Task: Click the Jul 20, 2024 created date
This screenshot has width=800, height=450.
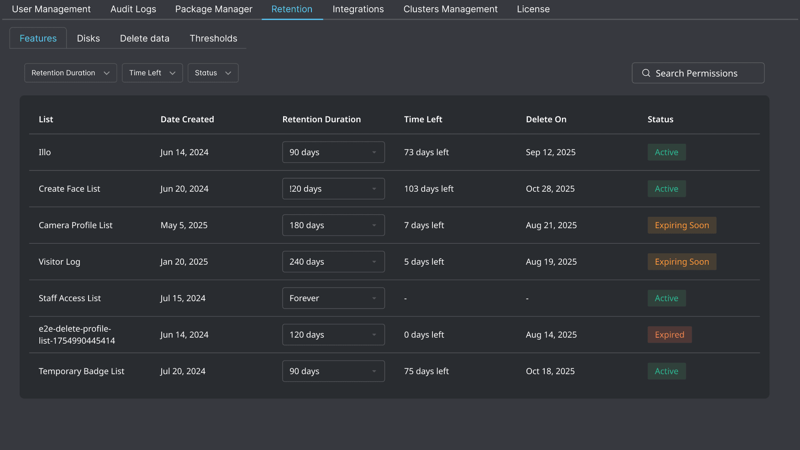Action: pos(183,371)
